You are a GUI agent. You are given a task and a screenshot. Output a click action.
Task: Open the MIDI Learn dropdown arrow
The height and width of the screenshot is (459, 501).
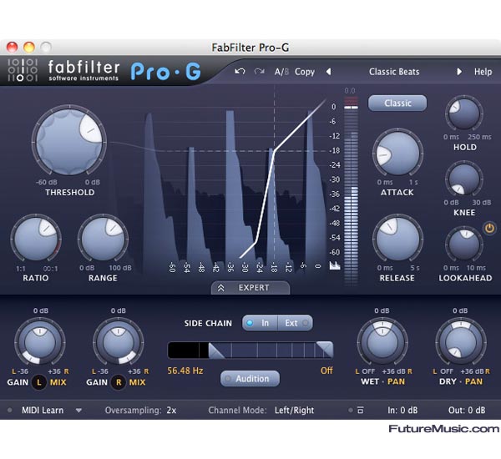(78, 411)
